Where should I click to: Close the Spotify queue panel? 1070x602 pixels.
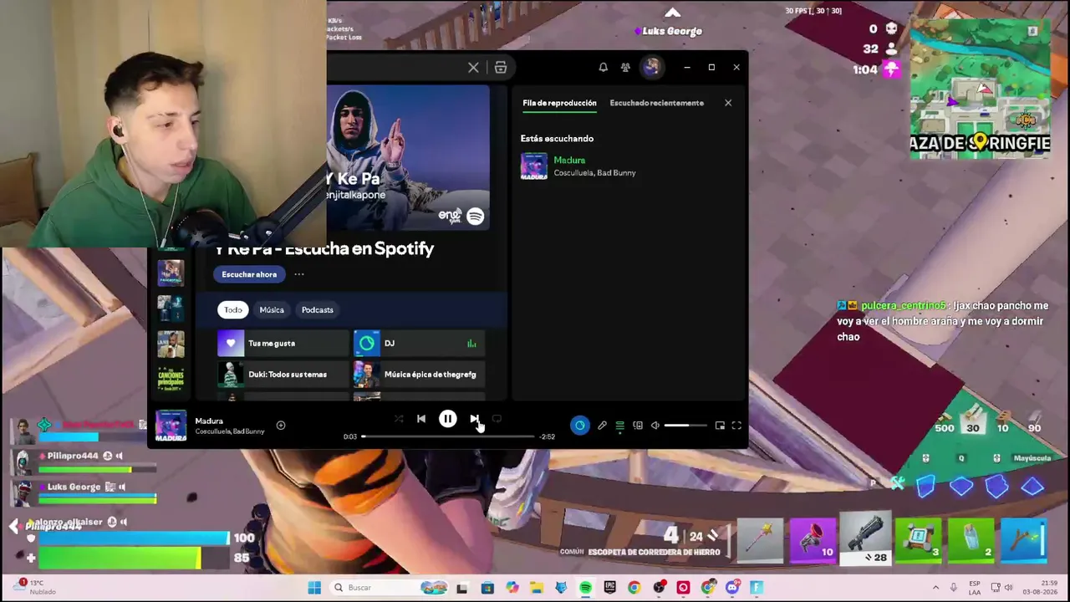pos(727,103)
